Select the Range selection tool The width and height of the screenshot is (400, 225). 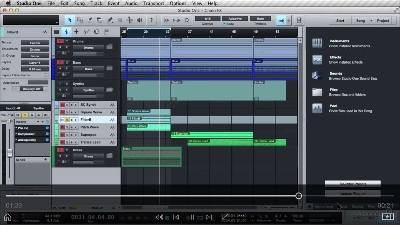pos(80,20)
